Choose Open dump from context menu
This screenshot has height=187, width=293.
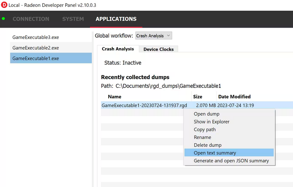(206, 114)
